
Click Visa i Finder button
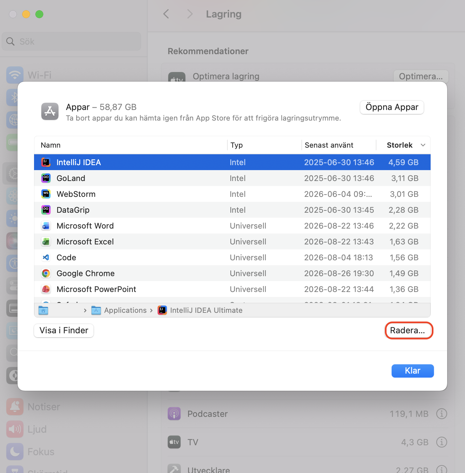[x=64, y=330]
